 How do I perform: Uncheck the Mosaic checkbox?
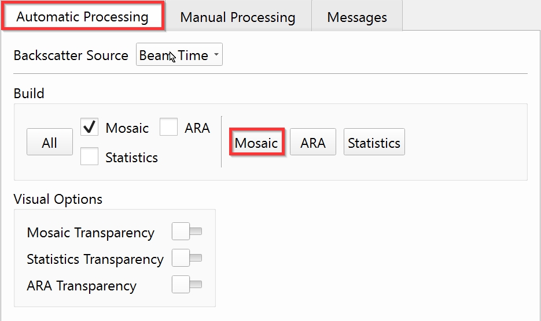click(89, 127)
